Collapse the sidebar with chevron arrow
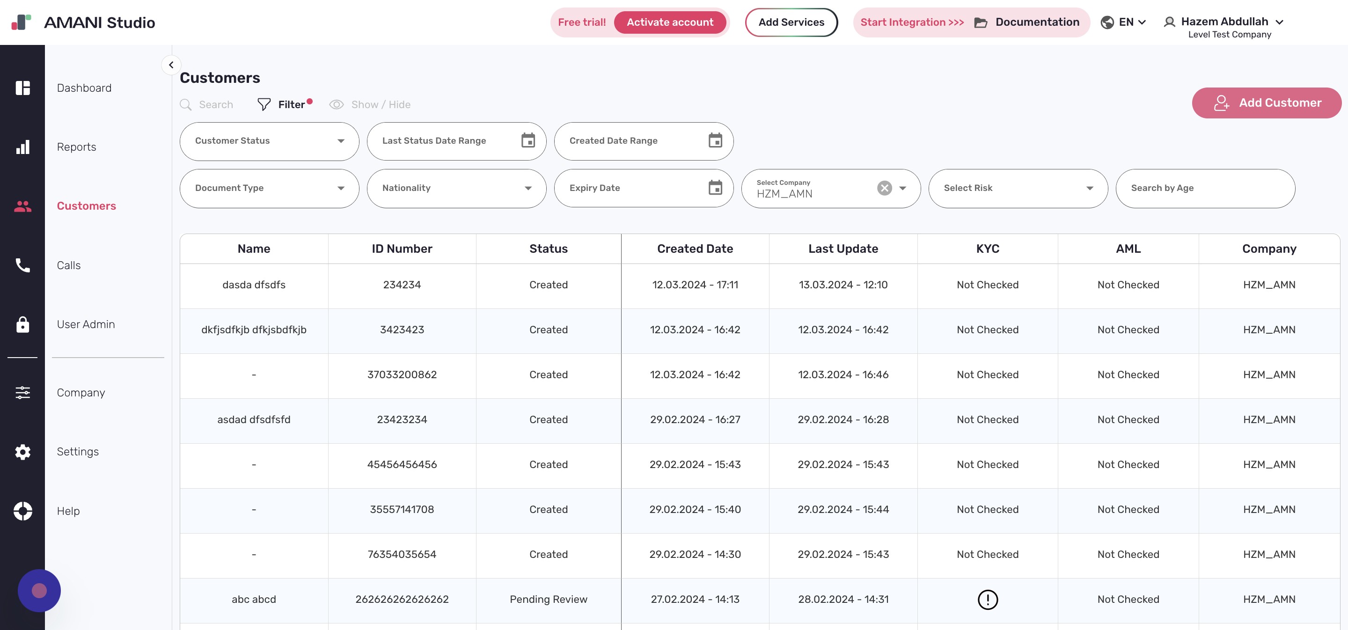1348x630 pixels. pyautogui.click(x=171, y=65)
